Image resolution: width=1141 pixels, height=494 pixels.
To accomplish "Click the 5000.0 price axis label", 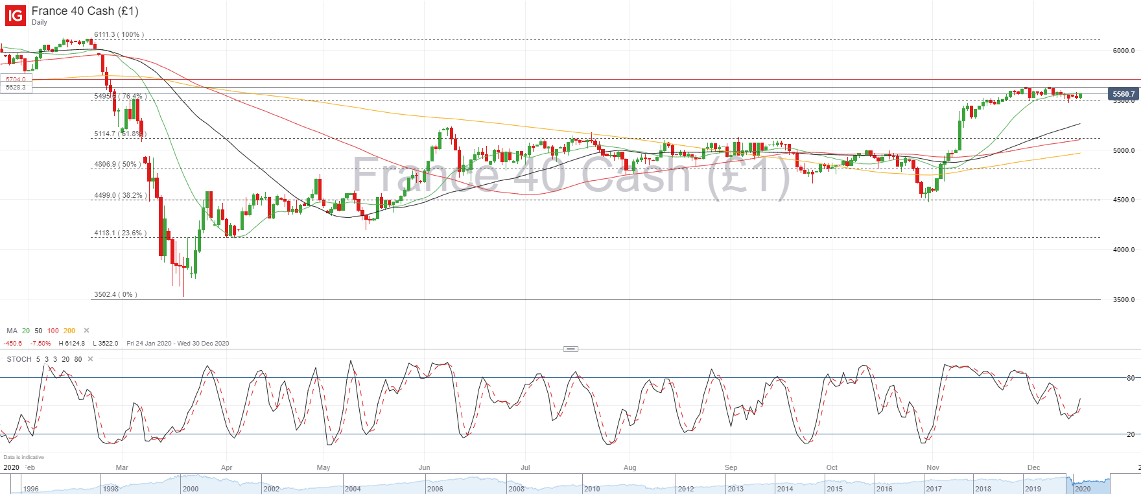I will [1123, 150].
